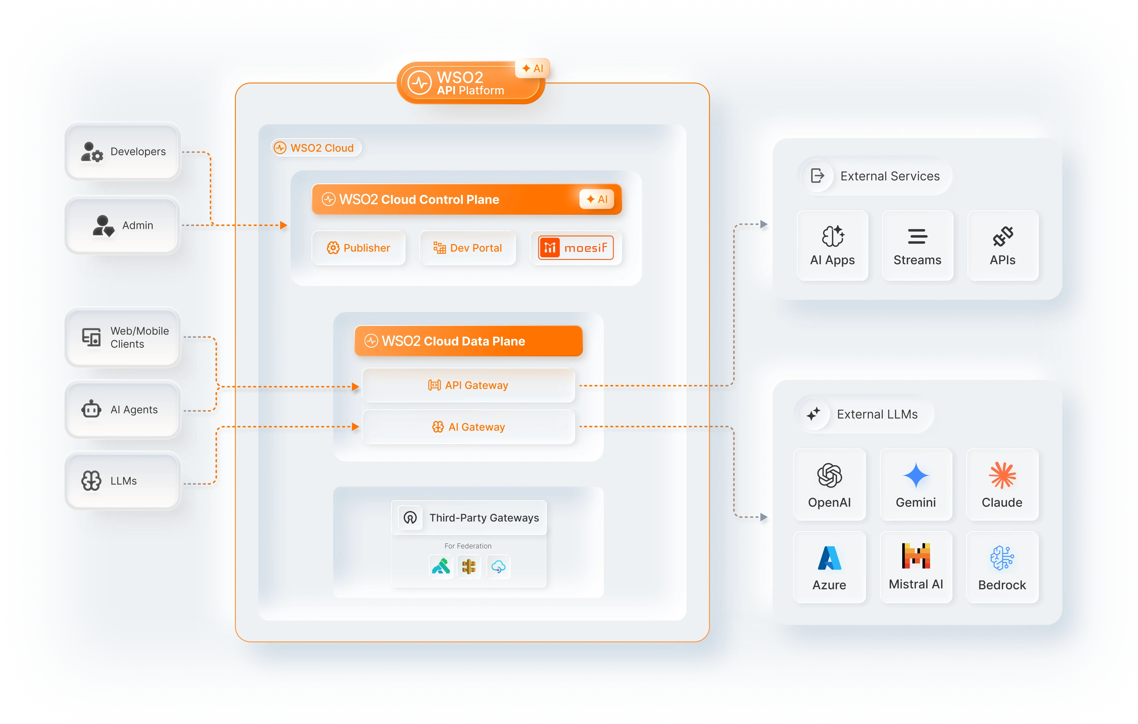Click the blue cloud federation gateway icon
1138x724 pixels.
498,566
